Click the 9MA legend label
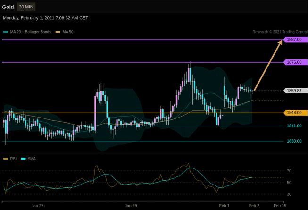Image resolution: width=308 pixels, height=210 pixels. click(x=32, y=159)
